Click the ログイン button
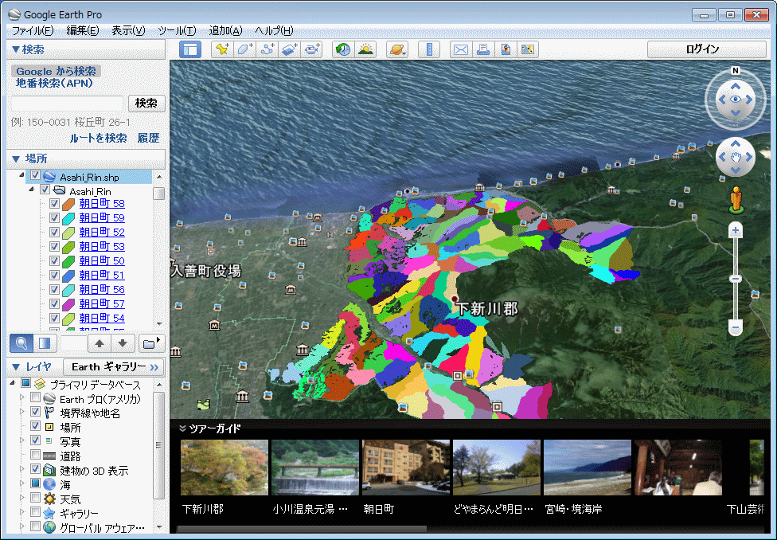 pyautogui.click(x=708, y=49)
